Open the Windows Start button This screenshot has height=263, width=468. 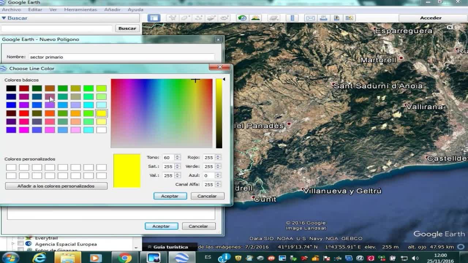coord(10,258)
